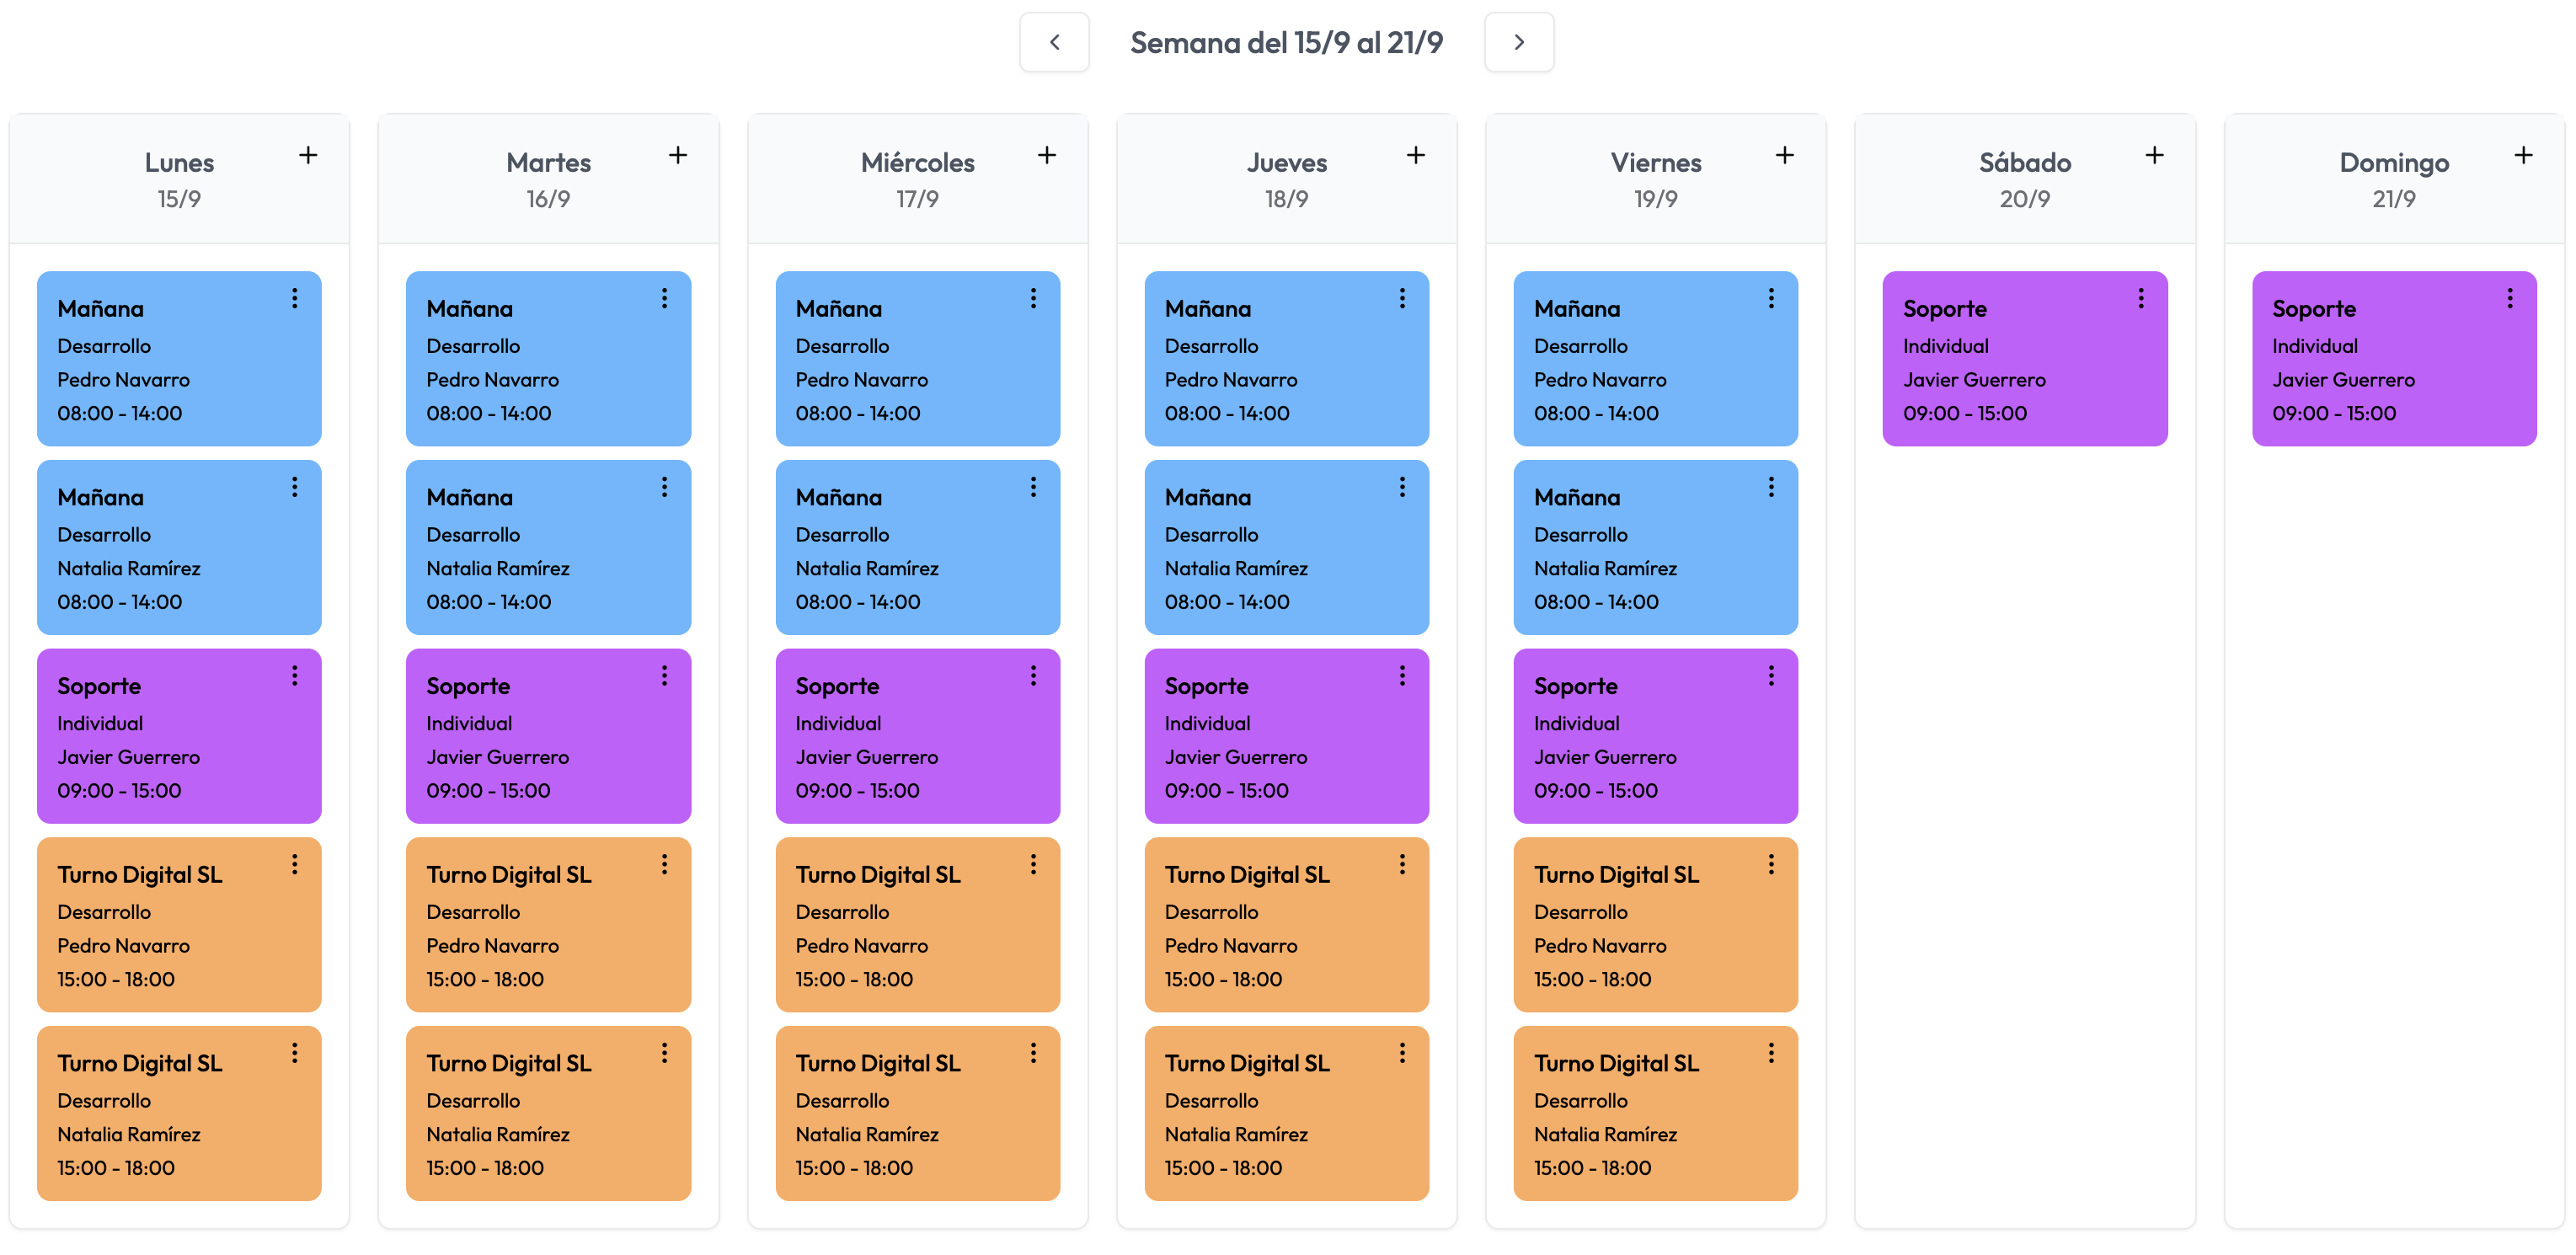2576x1255 pixels.
Task: Open the three-dot menu on Domingo's Soporte card
Action: tap(2510, 297)
